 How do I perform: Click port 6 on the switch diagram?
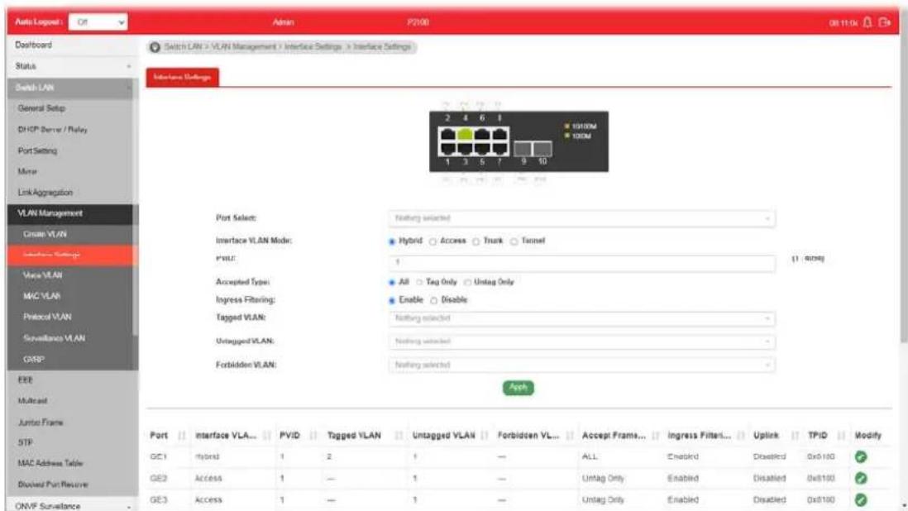click(482, 134)
